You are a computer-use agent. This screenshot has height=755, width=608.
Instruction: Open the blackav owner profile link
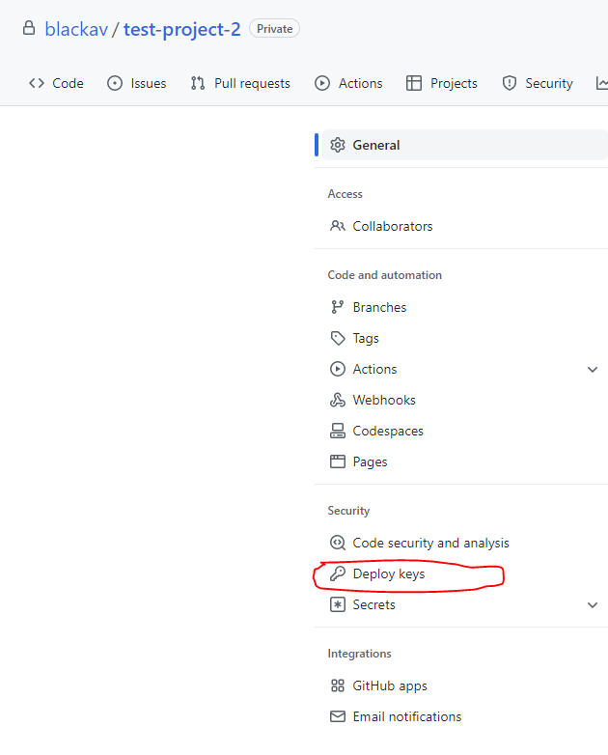pyautogui.click(x=76, y=29)
